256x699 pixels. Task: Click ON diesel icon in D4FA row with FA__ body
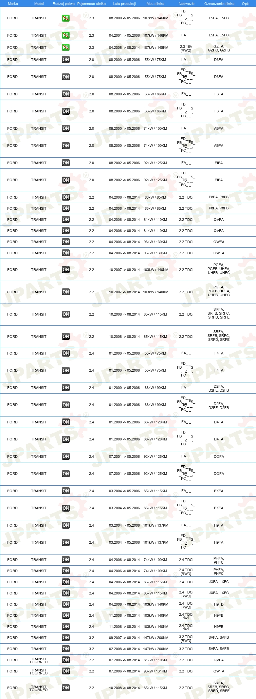(x=66, y=422)
